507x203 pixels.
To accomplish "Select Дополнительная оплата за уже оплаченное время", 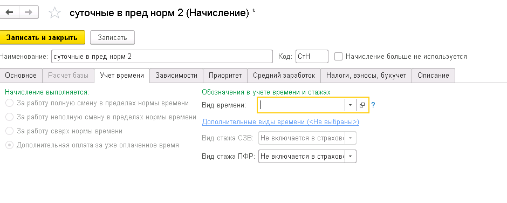I will (x=10, y=145).
